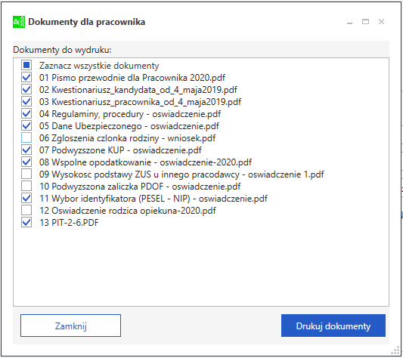Uncheck 07 Podwyzszone KUP checkbox
This screenshot has width=403, height=358.
click(x=26, y=150)
